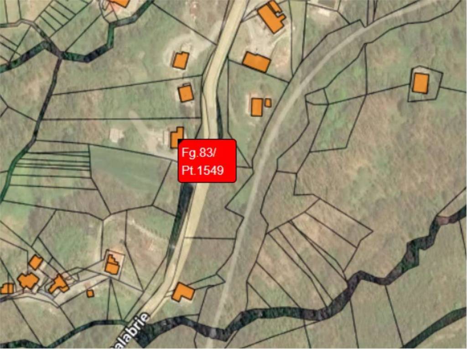Viewport: 467px width, 349px height.
Task: Select the isolated orange building inside pentagon parcel
Action: 420,83
